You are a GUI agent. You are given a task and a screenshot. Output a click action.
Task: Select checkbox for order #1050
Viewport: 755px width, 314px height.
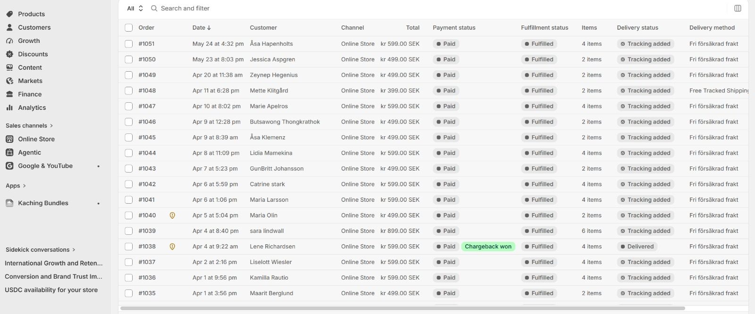pyautogui.click(x=128, y=59)
